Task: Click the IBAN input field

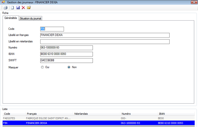Action: pos(66,54)
